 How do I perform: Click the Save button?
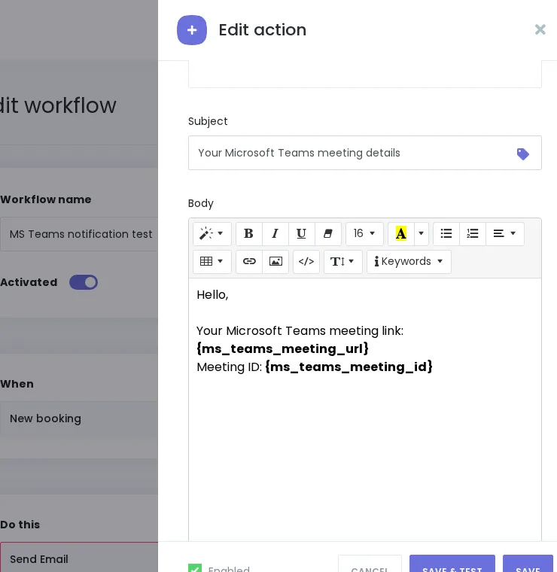[x=528, y=564]
